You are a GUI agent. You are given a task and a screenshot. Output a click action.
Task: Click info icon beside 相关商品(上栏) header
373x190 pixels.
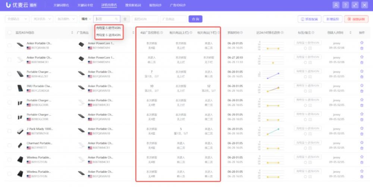tap(191, 32)
